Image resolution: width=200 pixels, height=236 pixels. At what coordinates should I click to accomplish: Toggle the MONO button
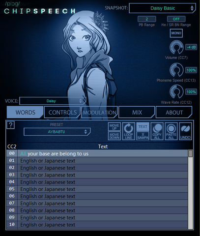click(176, 33)
